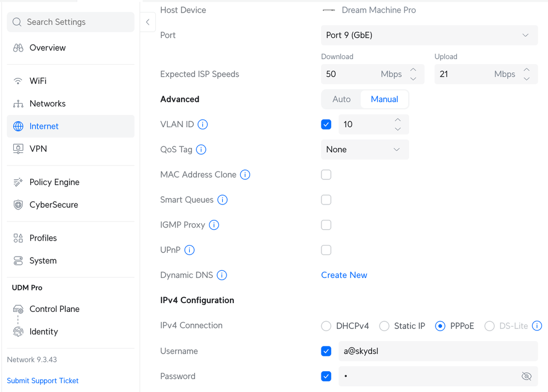Switch Advanced mode to Auto
Screen dimensions: 548x392
[341, 99]
